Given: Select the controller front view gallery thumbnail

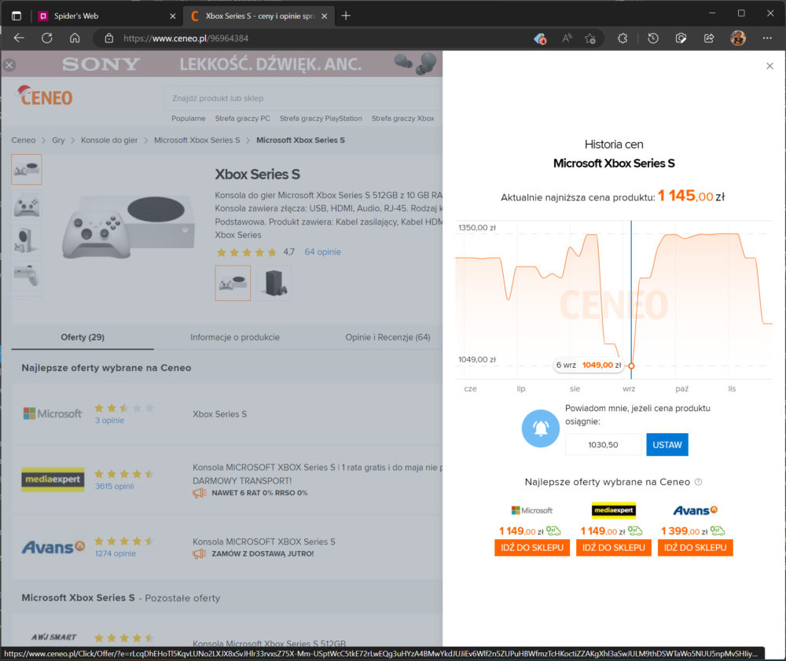Looking at the screenshot, I should pyautogui.click(x=27, y=205).
